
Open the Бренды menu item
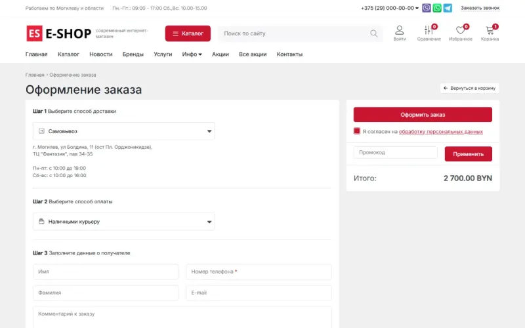point(133,54)
